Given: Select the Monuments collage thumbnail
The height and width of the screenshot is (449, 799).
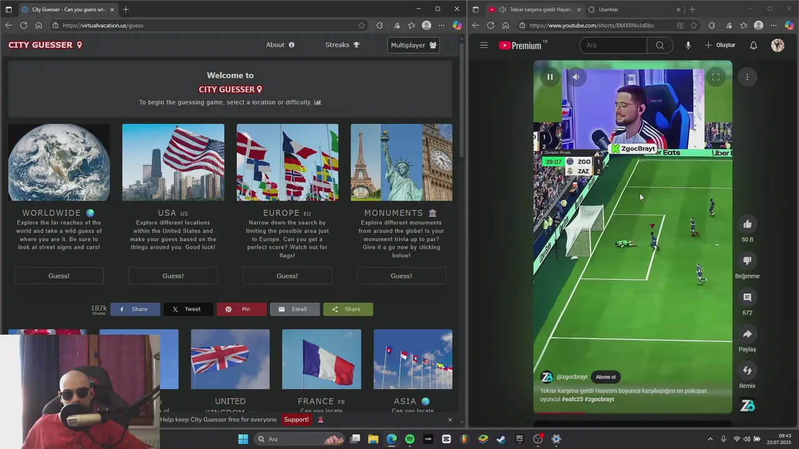Looking at the screenshot, I should (x=401, y=162).
